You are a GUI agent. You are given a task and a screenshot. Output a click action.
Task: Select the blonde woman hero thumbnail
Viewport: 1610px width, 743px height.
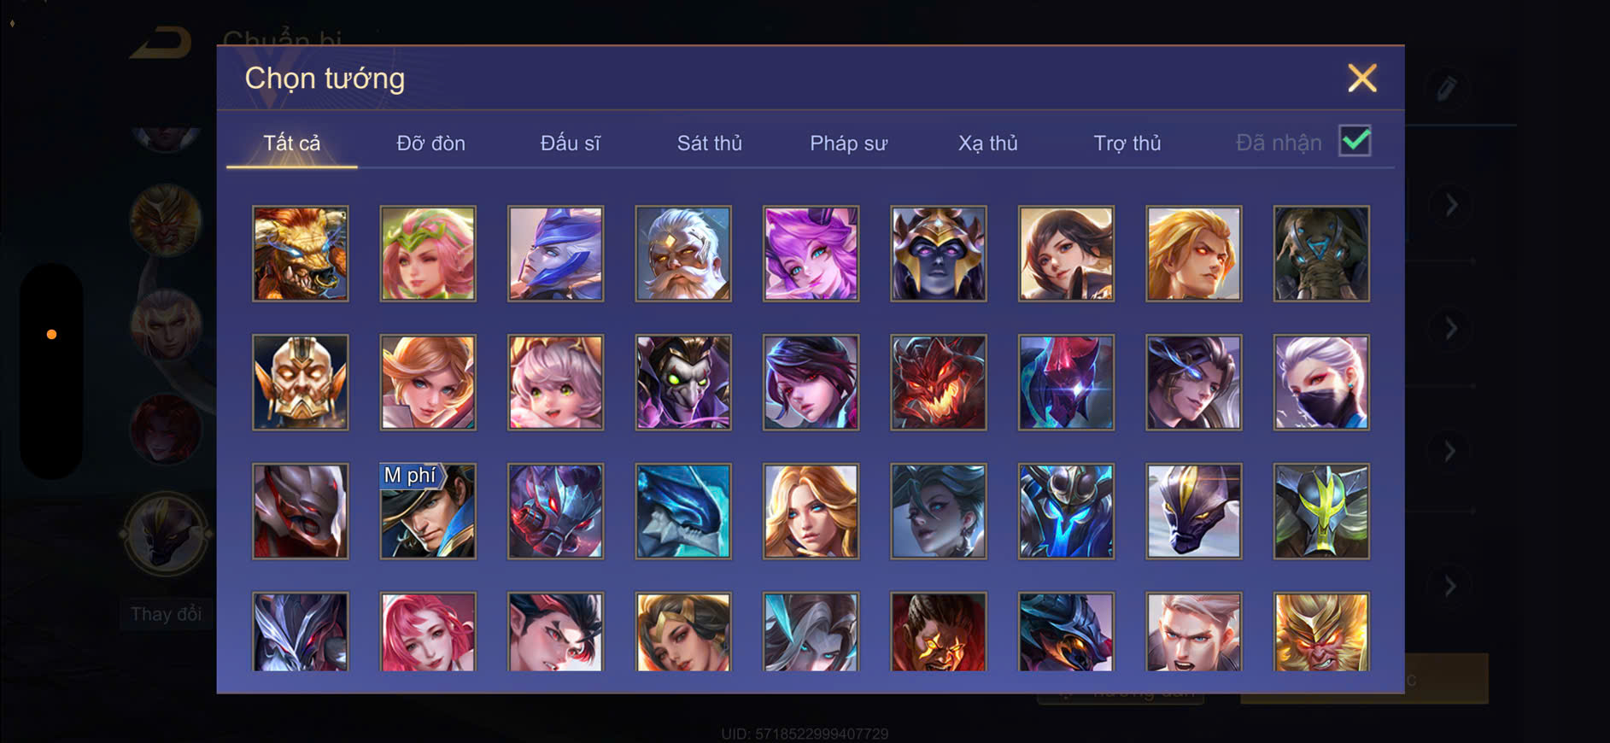tap(811, 512)
